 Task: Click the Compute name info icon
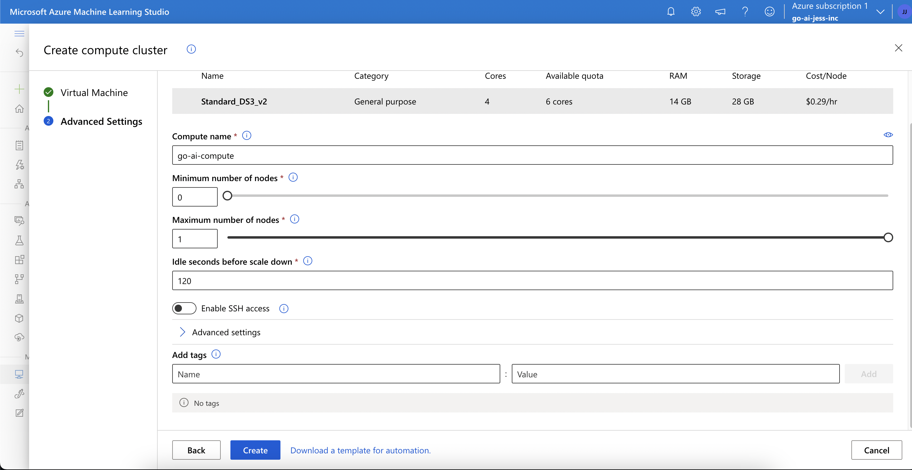click(x=247, y=135)
